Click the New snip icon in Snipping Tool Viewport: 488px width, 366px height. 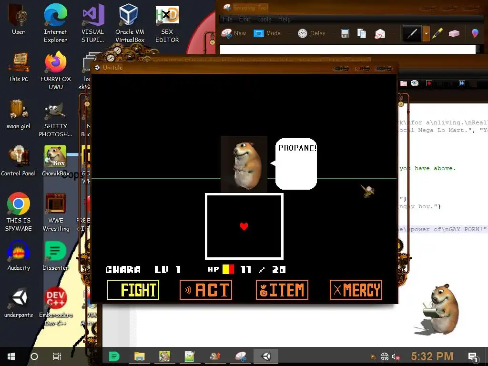(x=234, y=33)
